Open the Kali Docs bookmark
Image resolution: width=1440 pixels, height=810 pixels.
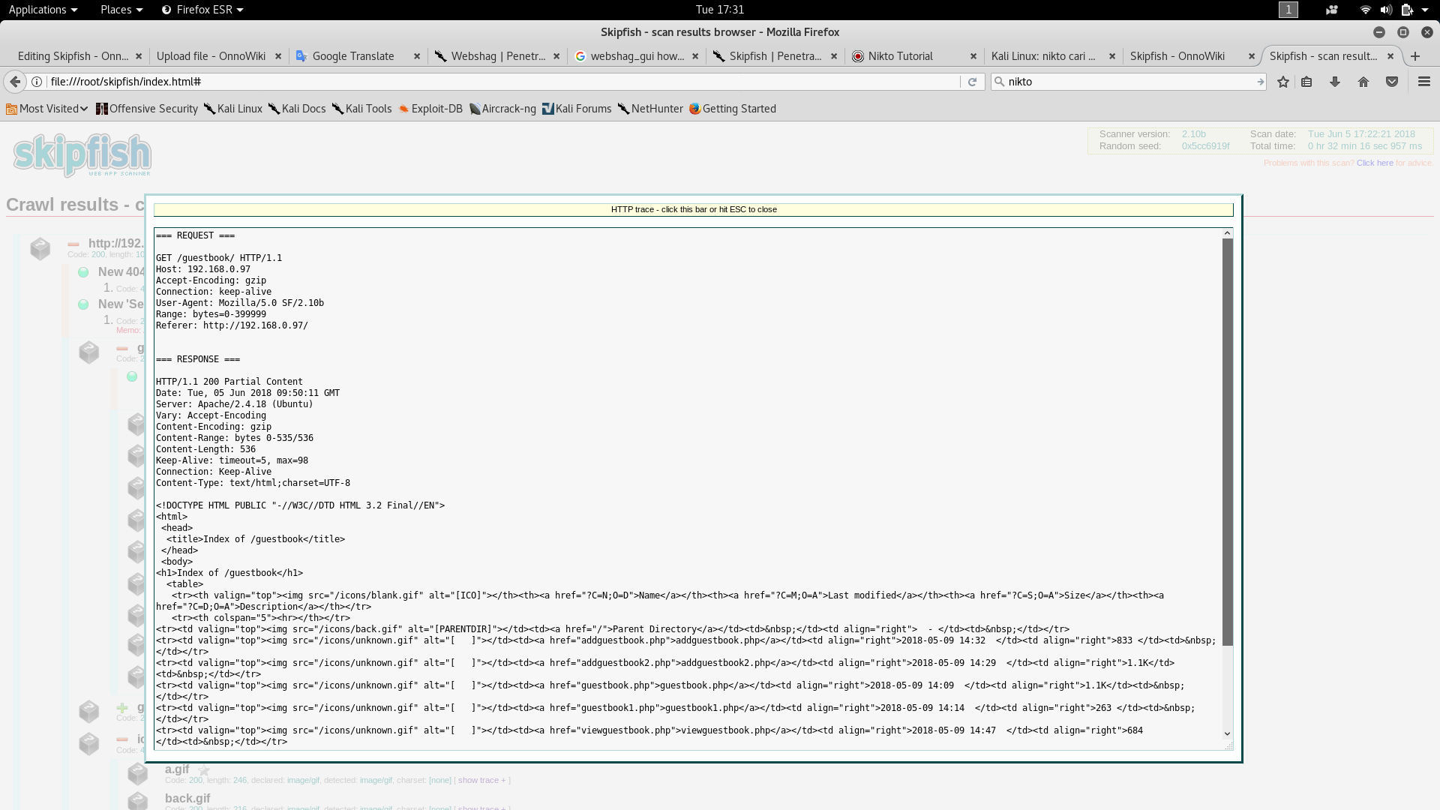click(297, 109)
